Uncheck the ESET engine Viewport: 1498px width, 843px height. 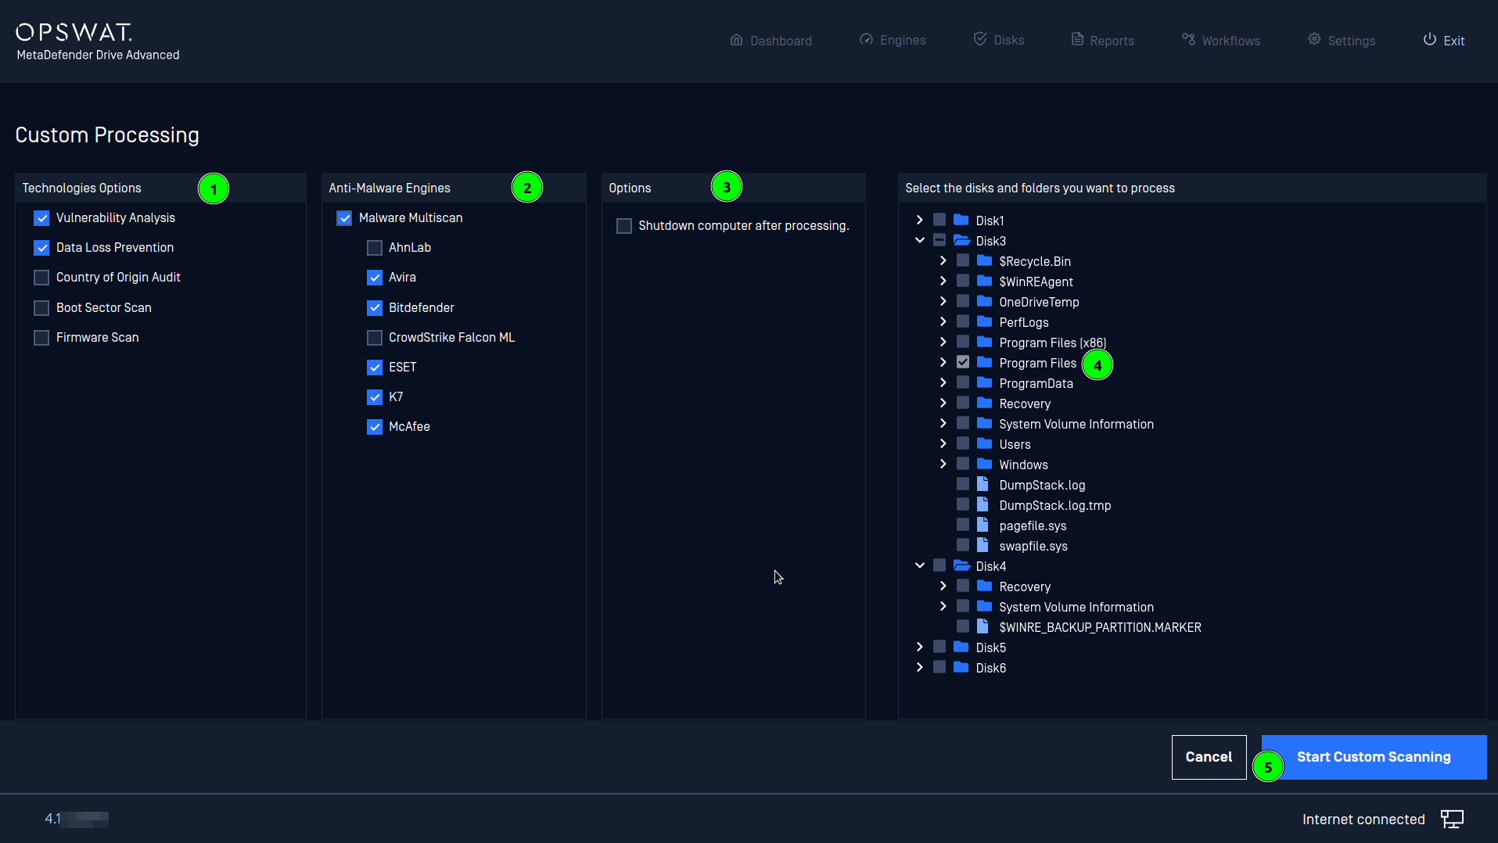pyautogui.click(x=375, y=368)
